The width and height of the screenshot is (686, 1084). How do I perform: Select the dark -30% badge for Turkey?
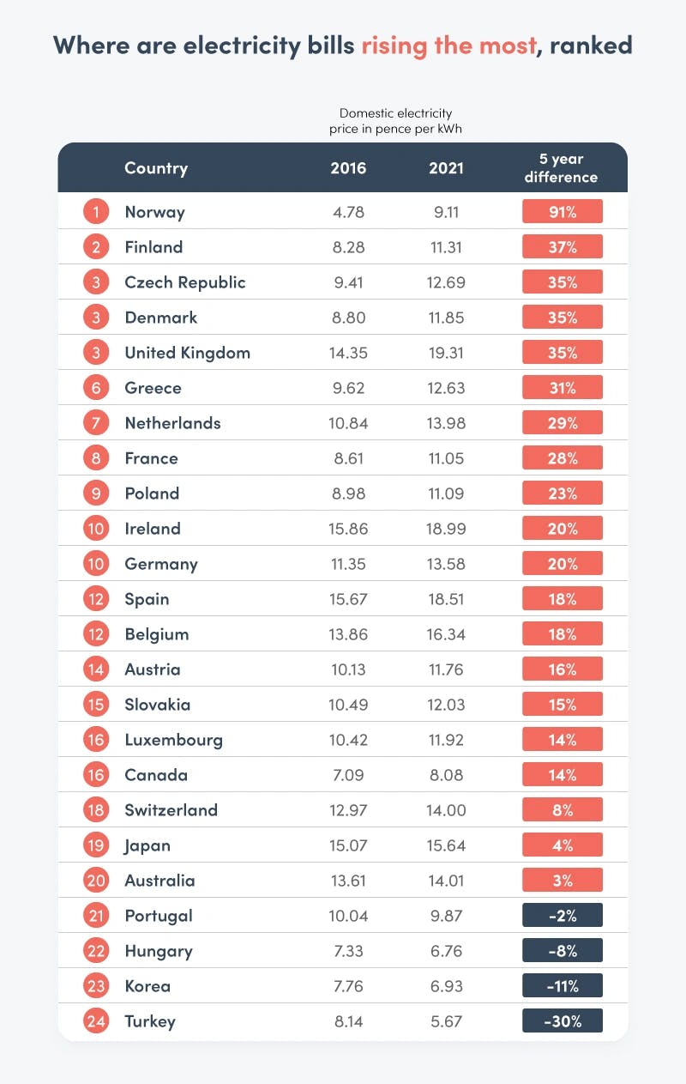tap(563, 1021)
